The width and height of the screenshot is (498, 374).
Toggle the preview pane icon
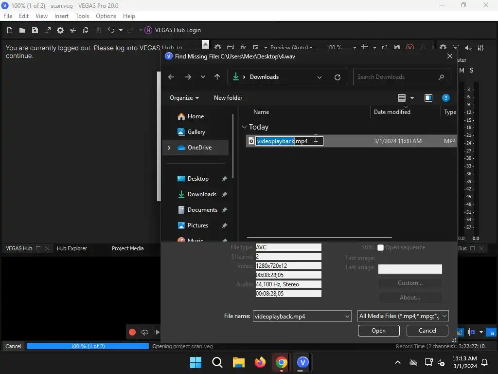[428, 98]
